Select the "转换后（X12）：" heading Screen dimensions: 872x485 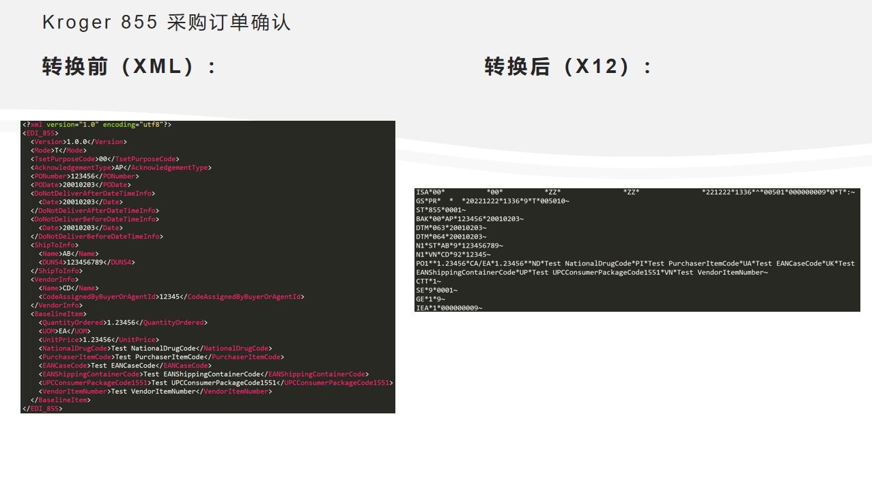click(x=565, y=65)
